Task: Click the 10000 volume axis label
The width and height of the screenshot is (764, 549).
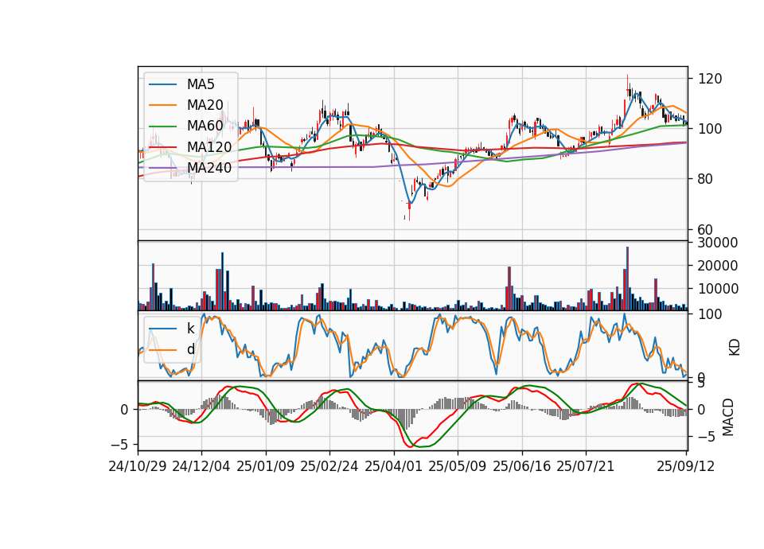Action: point(718,289)
